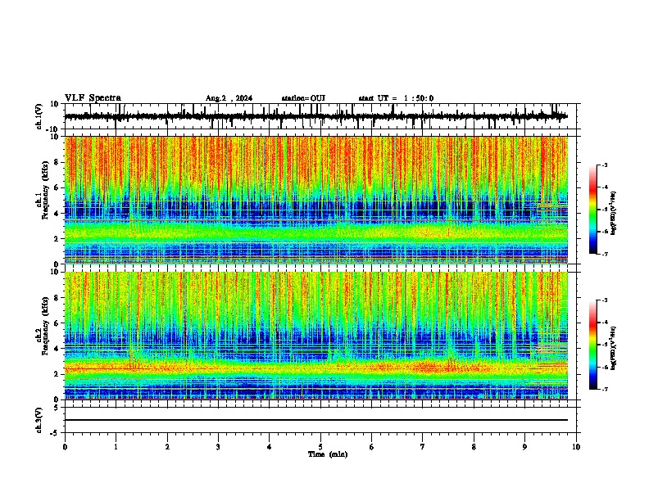Click the "8" kHz tick on ch.1 frequency axis

pos(57,162)
